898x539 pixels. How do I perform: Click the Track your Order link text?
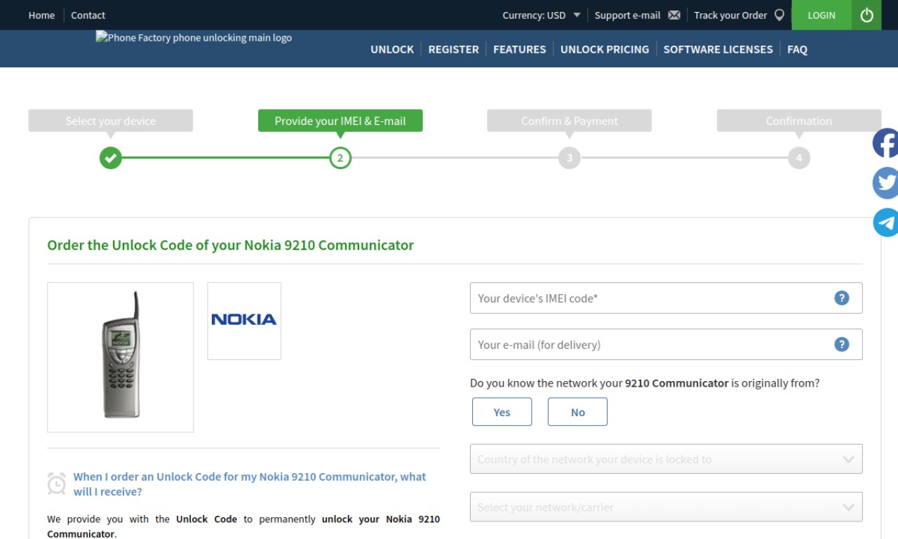pyautogui.click(x=730, y=15)
